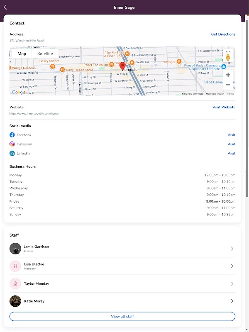Click the Google logo on the map

pyautogui.click(x=19, y=92)
